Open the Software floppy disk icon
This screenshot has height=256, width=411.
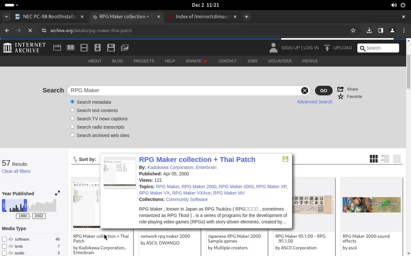(111, 48)
